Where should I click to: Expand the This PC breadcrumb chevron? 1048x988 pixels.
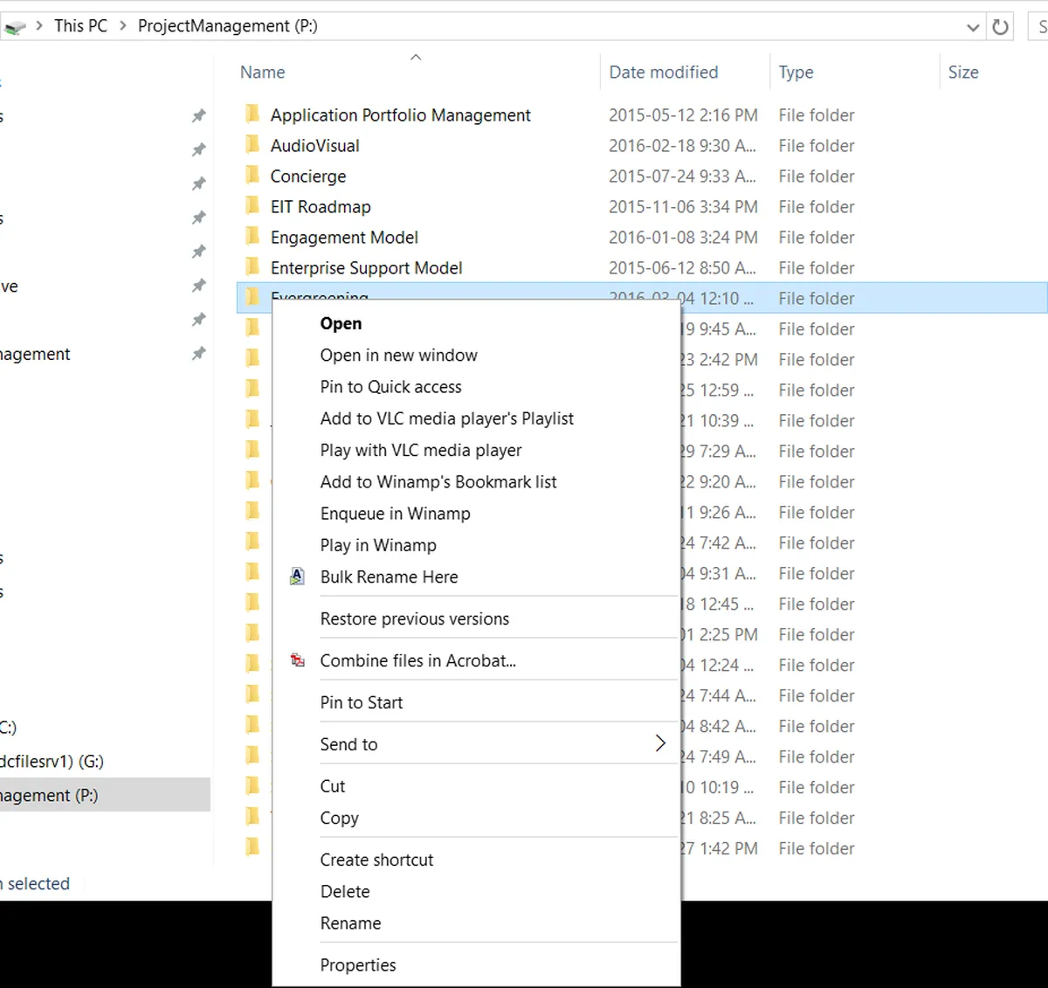[122, 26]
